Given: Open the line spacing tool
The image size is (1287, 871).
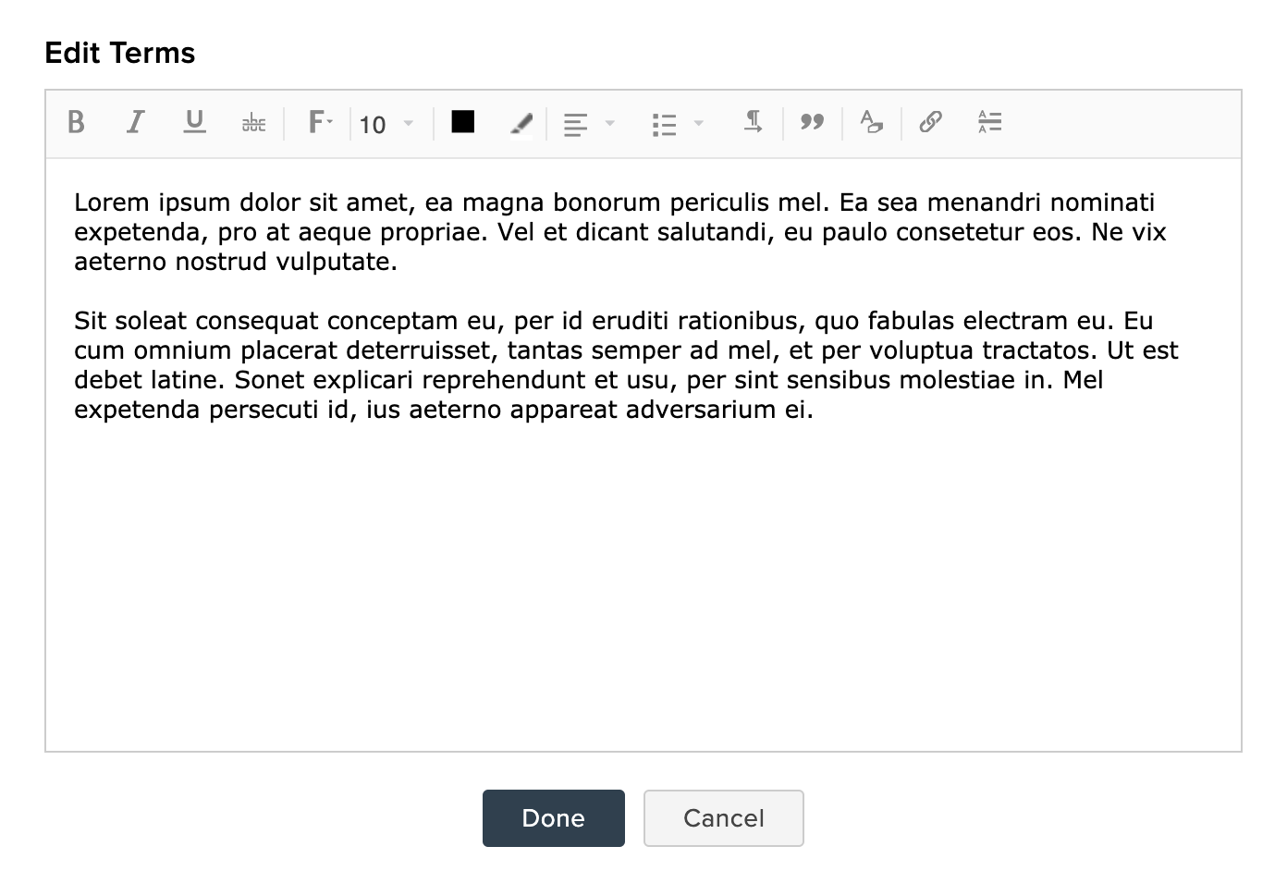Looking at the screenshot, I should (989, 122).
